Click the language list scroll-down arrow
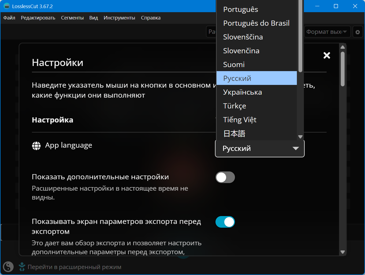Viewport: 365px width, 275px height. 300,137
